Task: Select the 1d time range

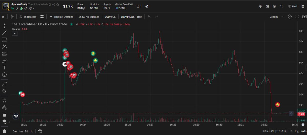Action: point(32,131)
